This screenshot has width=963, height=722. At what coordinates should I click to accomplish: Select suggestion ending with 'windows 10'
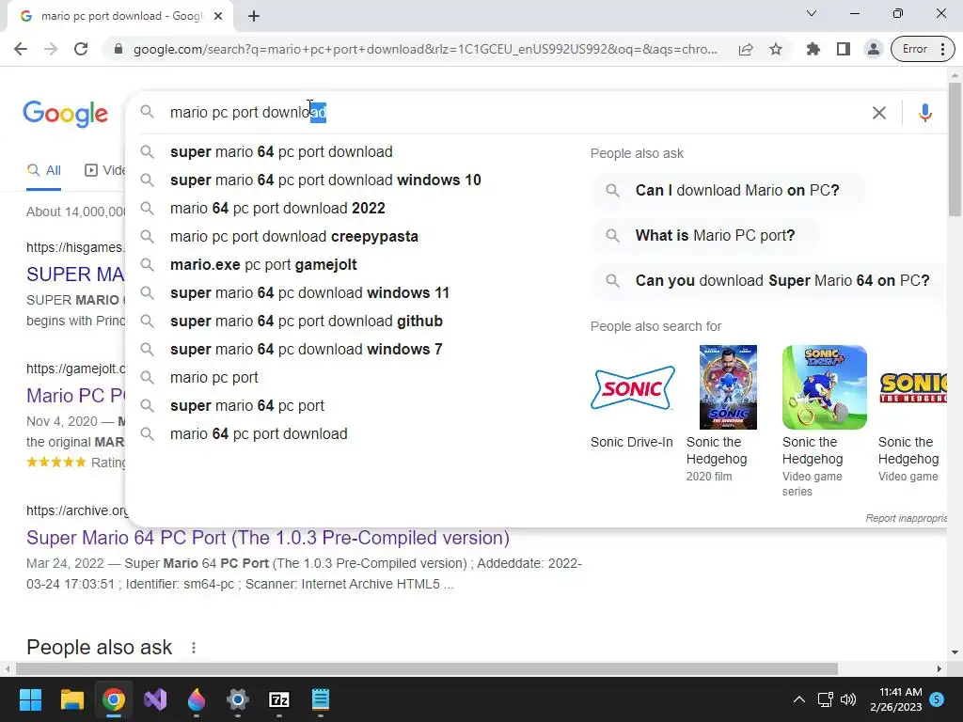pyautogui.click(x=325, y=180)
